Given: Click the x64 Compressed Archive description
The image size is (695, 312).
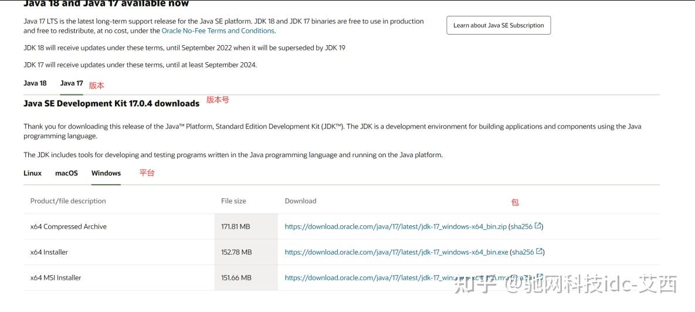Looking at the screenshot, I should tap(68, 226).
